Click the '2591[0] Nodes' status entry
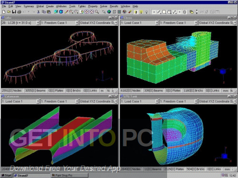Screen dimensions: 238x178 pyautogui.click(x=12, y=91)
